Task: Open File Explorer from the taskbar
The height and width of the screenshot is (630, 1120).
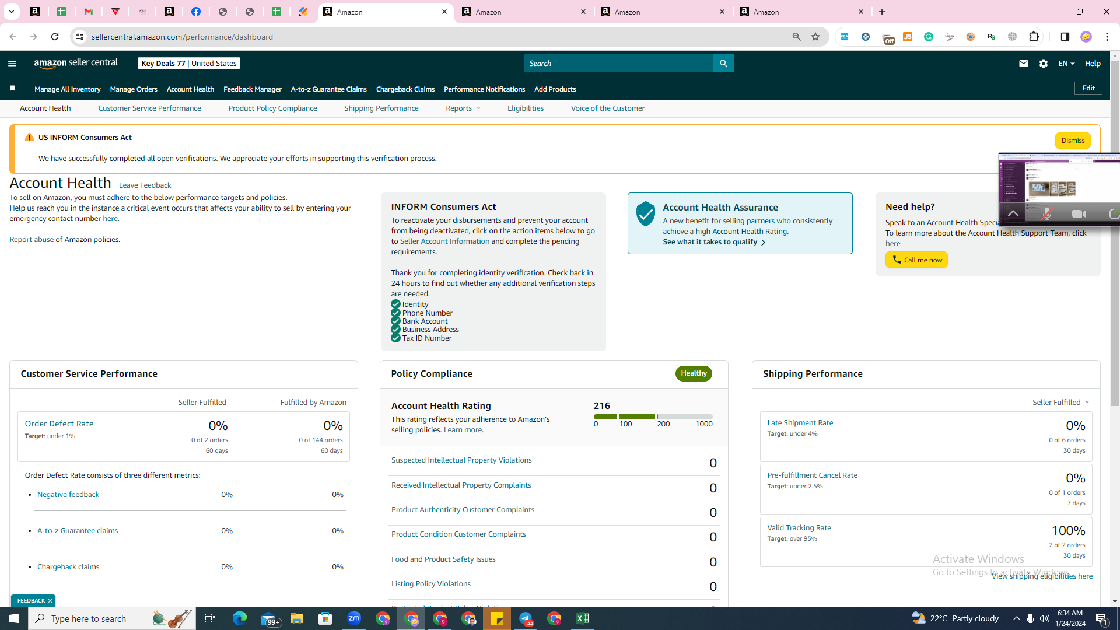Action: [x=296, y=618]
